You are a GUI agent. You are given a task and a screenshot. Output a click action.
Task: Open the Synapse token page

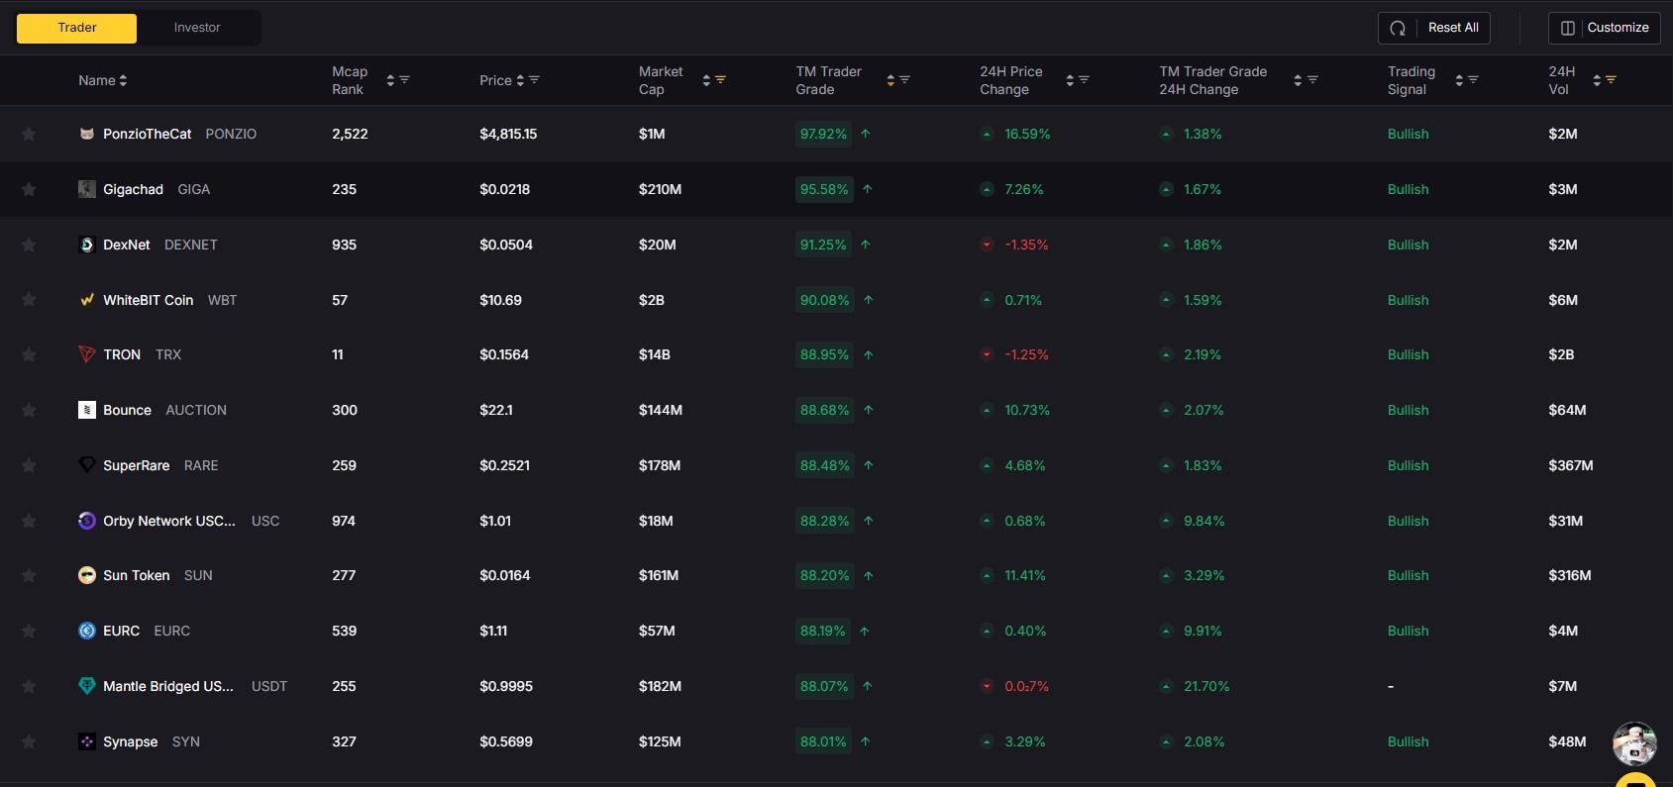point(131,741)
